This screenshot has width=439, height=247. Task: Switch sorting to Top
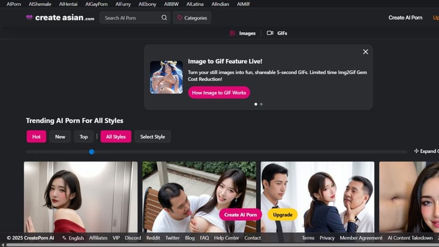[x=84, y=137]
